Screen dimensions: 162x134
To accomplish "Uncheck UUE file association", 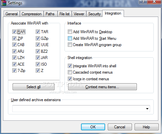I will point(38,45).
